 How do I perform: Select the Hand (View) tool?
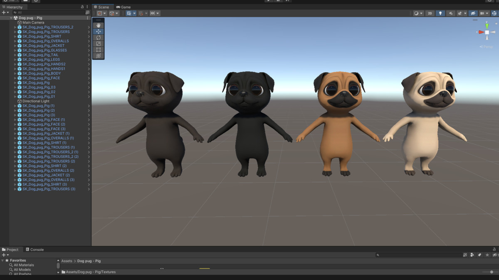click(x=99, y=25)
